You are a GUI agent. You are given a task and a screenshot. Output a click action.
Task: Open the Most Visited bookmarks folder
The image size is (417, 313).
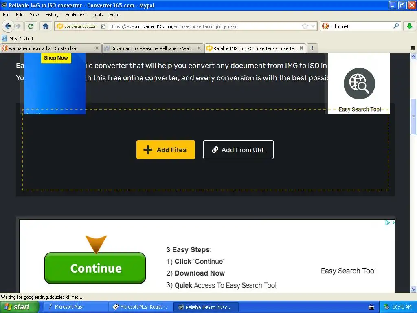[x=18, y=39]
